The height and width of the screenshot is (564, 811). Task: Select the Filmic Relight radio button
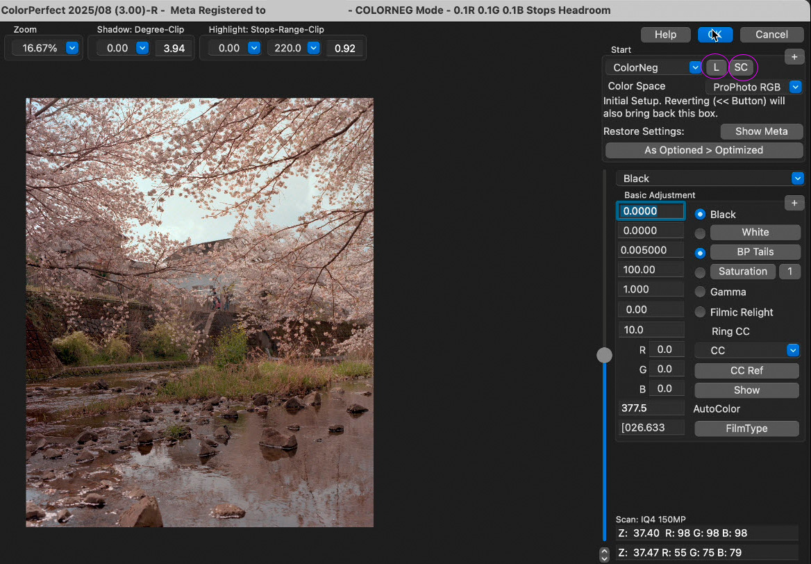pyautogui.click(x=700, y=312)
